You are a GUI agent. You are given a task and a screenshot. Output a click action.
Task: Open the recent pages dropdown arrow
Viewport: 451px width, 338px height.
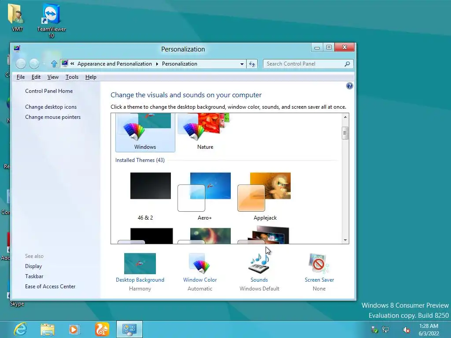pos(44,64)
